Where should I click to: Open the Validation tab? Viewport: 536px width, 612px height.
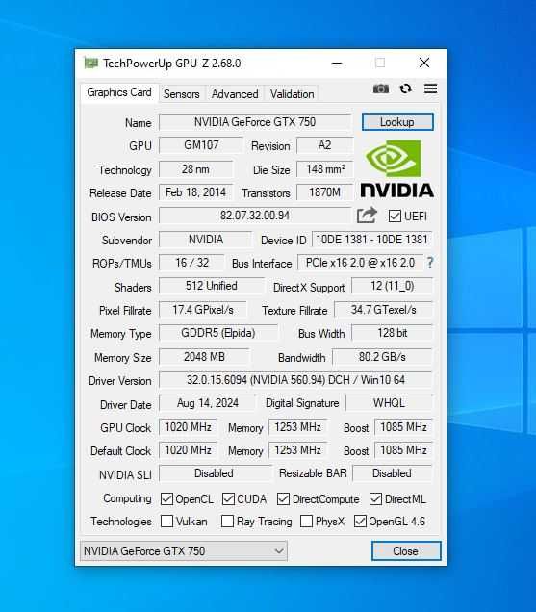tap(292, 94)
